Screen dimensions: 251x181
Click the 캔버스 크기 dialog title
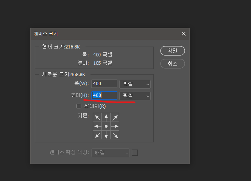point(46,34)
